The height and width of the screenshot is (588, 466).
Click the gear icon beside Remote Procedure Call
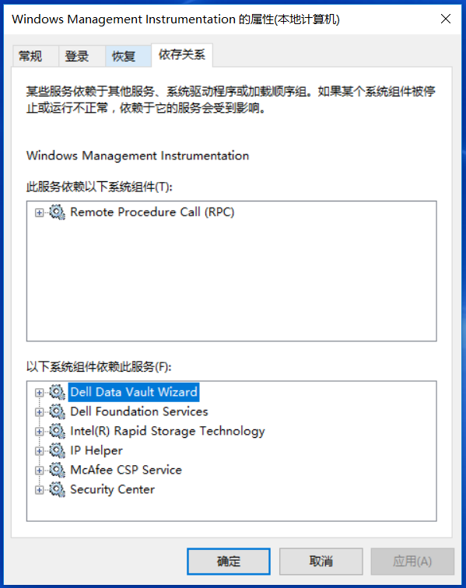[57, 212]
